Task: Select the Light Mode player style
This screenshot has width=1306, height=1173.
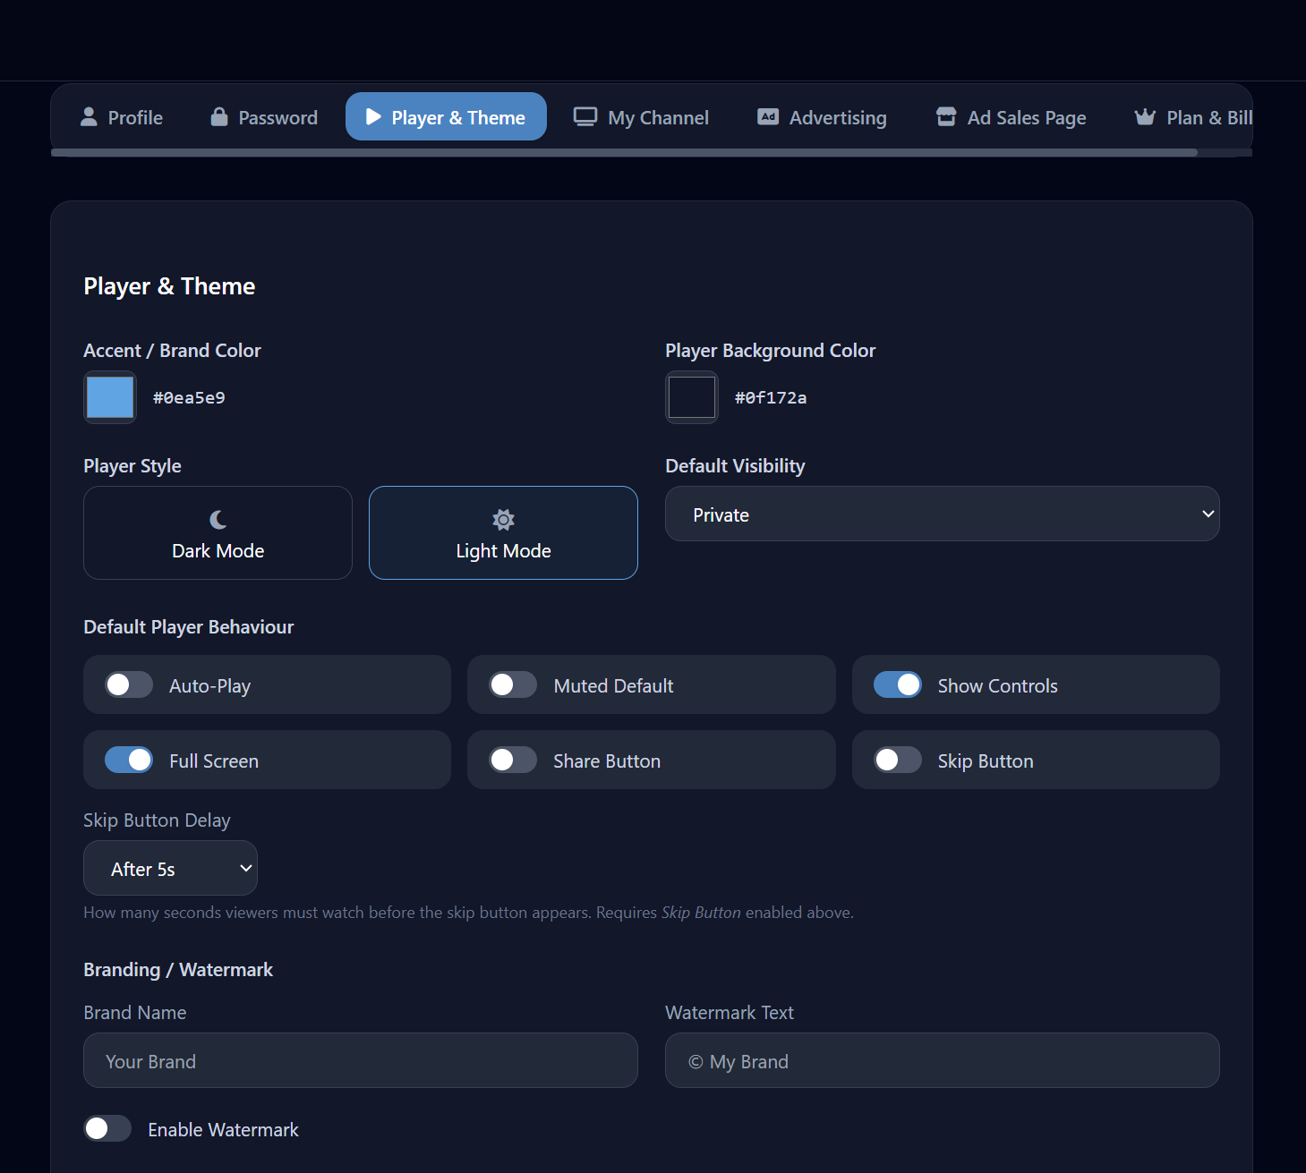Action: click(503, 533)
